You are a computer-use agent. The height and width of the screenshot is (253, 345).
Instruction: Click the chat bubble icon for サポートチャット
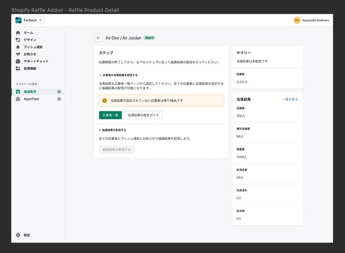pyautogui.click(x=18, y=61)
